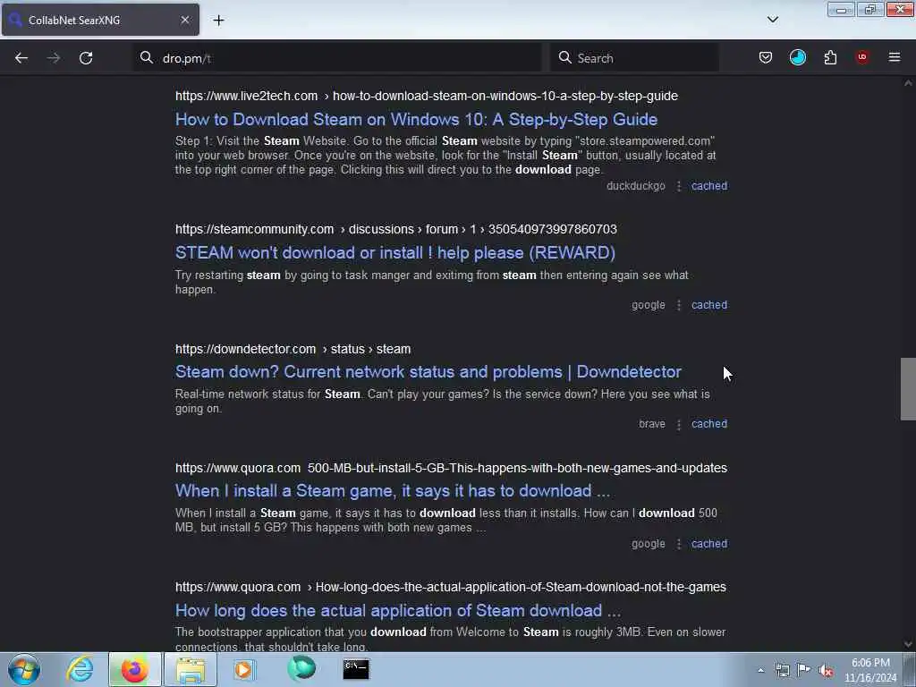
Task: Go back to the previous page
Action: [x=21, y=58]
